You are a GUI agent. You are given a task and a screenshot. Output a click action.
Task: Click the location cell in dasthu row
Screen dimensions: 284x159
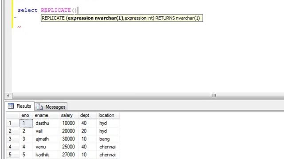(108, 123)
